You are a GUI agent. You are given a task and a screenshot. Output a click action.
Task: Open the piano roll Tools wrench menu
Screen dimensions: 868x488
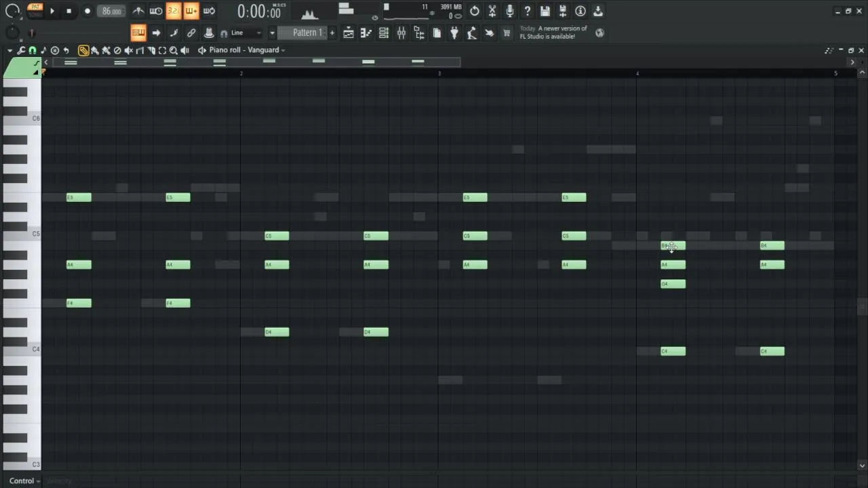coord(21,50)
